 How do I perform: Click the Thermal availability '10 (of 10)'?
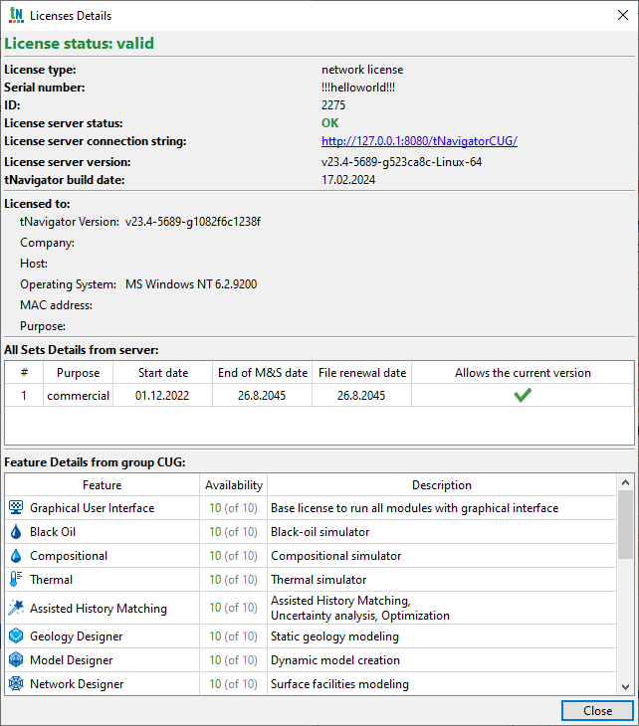pos(233,579)
